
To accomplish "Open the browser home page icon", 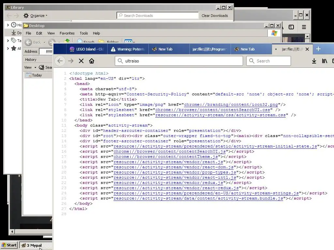I will (92, 61).
